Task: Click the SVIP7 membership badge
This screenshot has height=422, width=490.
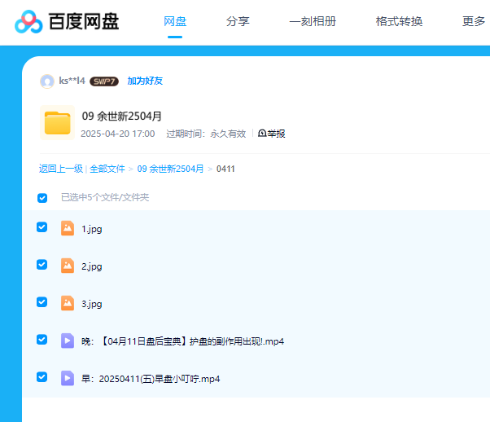Action: [104, 81]
